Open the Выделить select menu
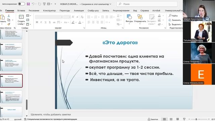Screen dimensions: 215x121 [175, 24]
